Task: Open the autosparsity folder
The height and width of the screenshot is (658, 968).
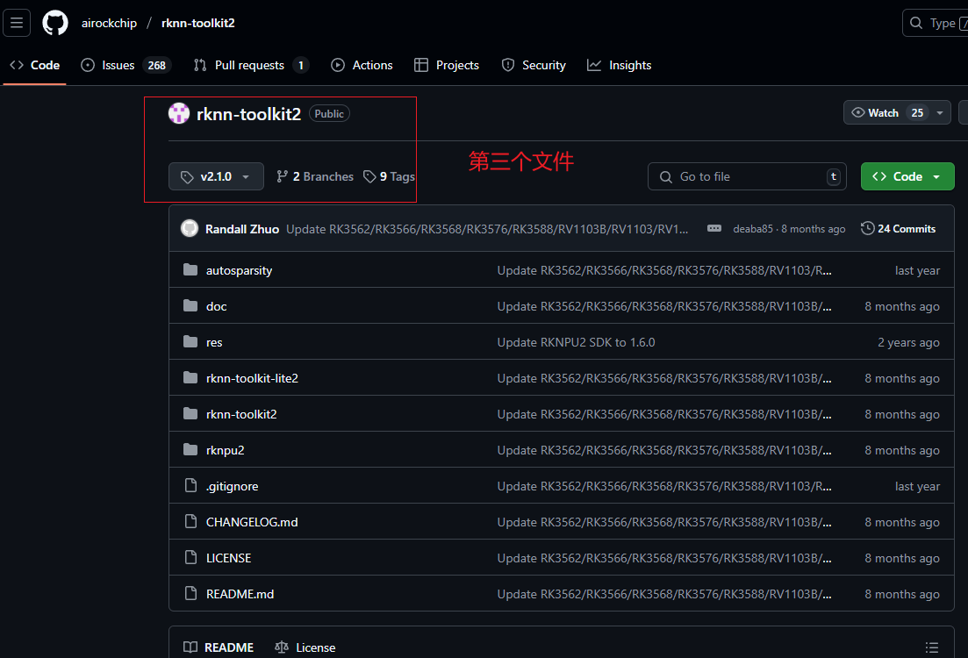Action: (x=239, y=270)
